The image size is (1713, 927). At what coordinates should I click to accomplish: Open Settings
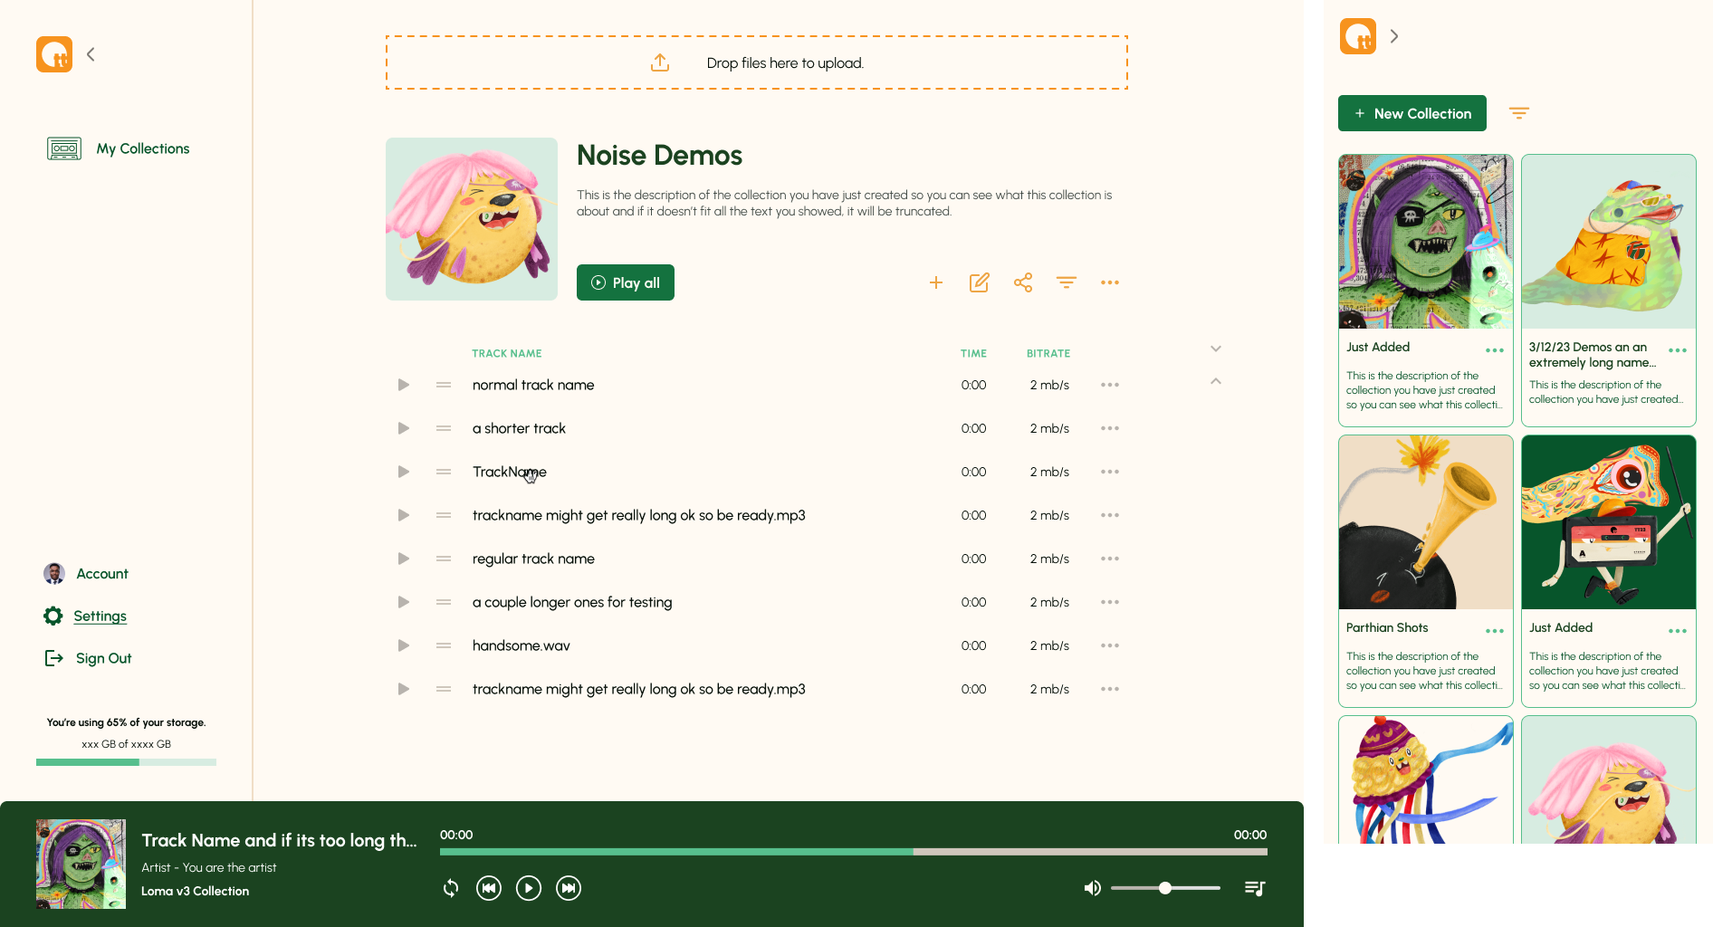[x=85, y=616]
